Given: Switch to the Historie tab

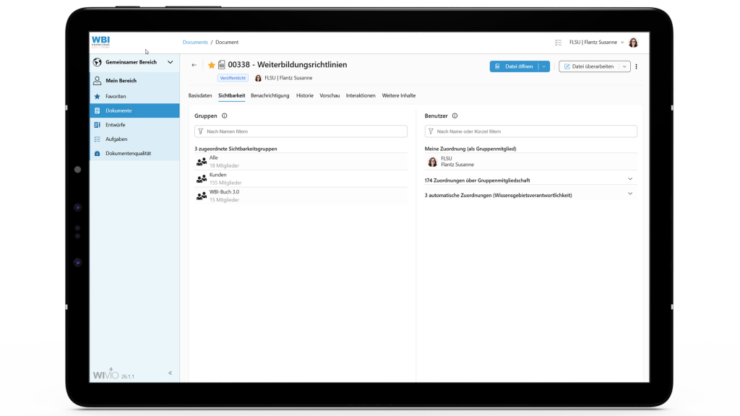Looking at the screenshot, I should (x=304, y=95).
